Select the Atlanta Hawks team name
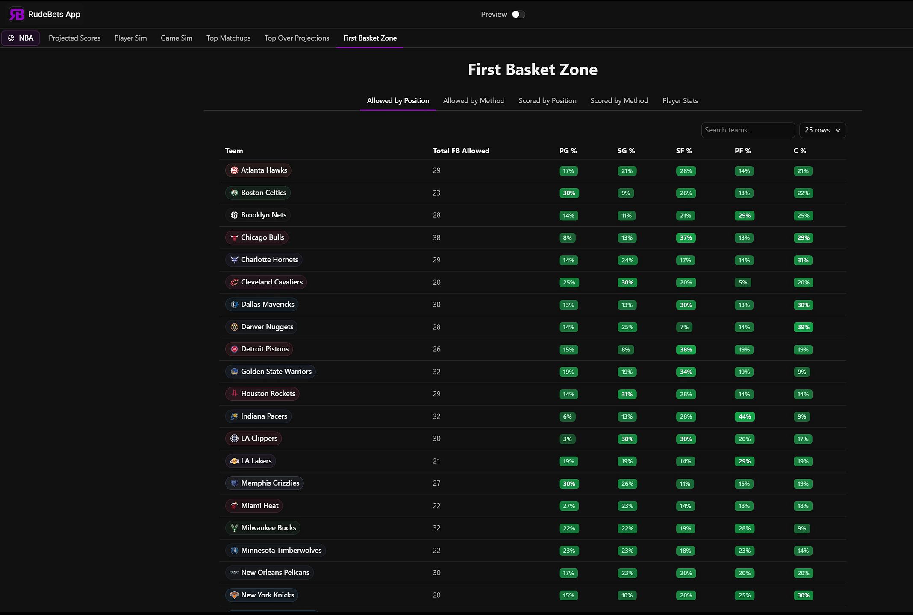This screenshot has height=615, width=913. (264, 170)
